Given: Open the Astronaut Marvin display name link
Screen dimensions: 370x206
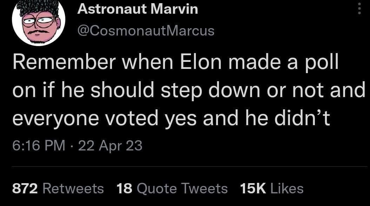Looking at the screenshot, I should click(138, 9).
